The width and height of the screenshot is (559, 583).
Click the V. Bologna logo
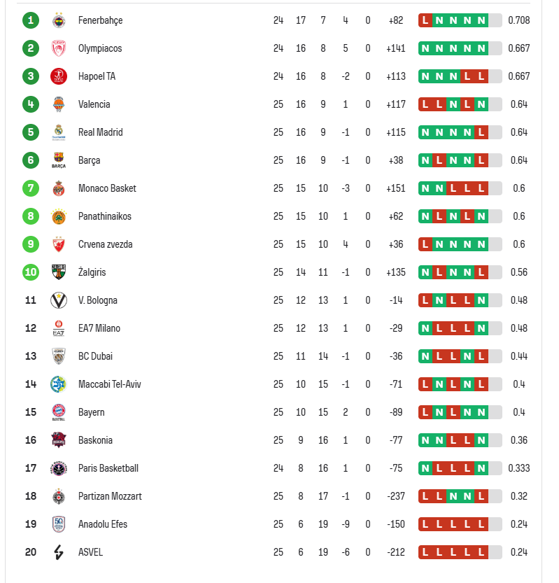point(59,300)
